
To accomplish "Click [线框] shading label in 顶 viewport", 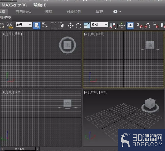I will pyautogui.click(x=18, y=34).
